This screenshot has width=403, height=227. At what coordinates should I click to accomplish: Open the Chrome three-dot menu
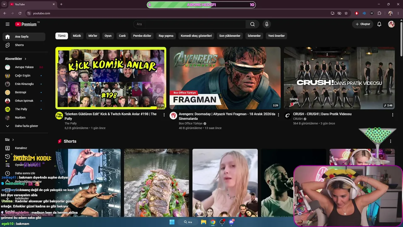(x=398, y=13)
